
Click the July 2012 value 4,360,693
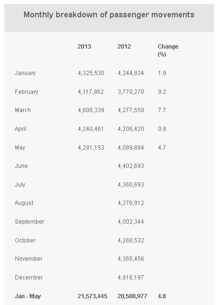point(131,184)
